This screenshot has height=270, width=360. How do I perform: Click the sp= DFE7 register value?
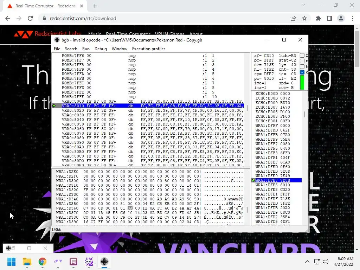click(x=264, y=74)
